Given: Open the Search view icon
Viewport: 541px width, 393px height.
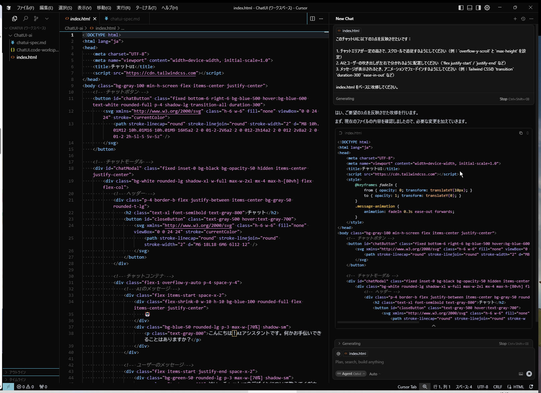Looking at the screenshot, I should coord(25,19).
